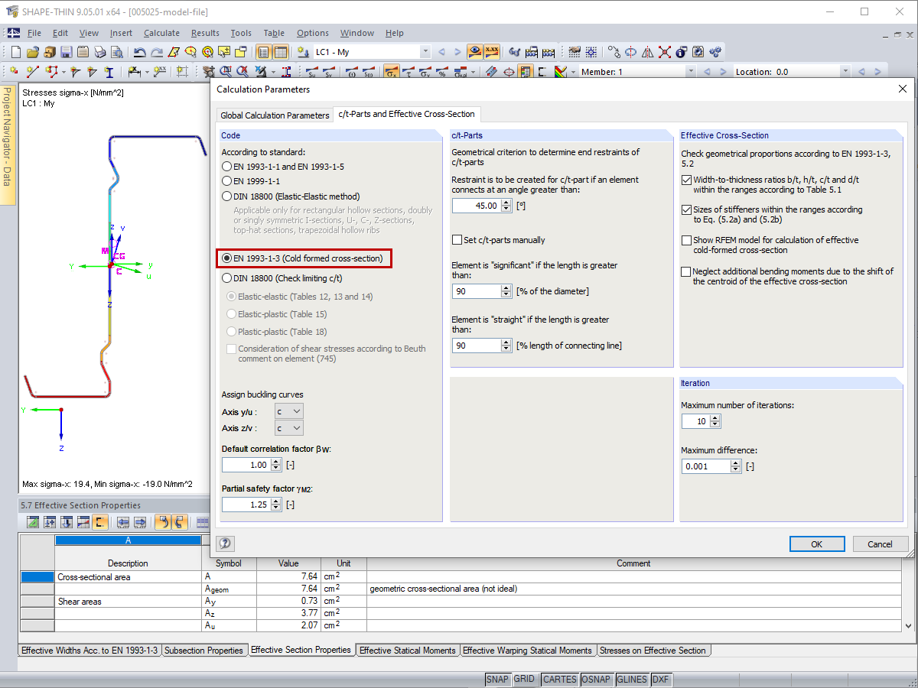Image resolution: width=918 pixels, height=688 pixels.
Task: Open the Axis z/v buckling curve dropdown
Action: coord(289,429)
